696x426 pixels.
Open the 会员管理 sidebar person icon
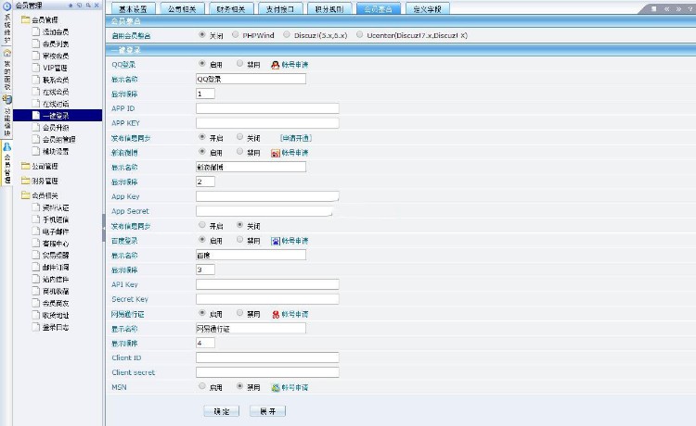pos(6,146)
